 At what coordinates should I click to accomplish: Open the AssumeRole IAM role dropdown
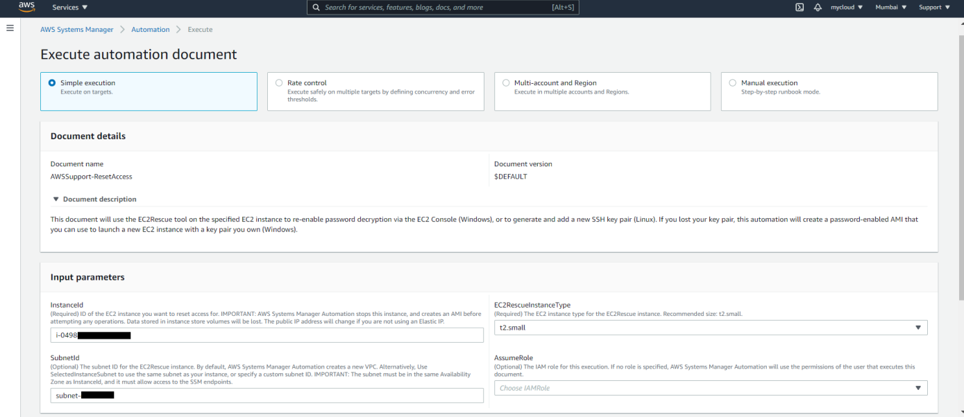pyautogui.click(x=711, y=388)
